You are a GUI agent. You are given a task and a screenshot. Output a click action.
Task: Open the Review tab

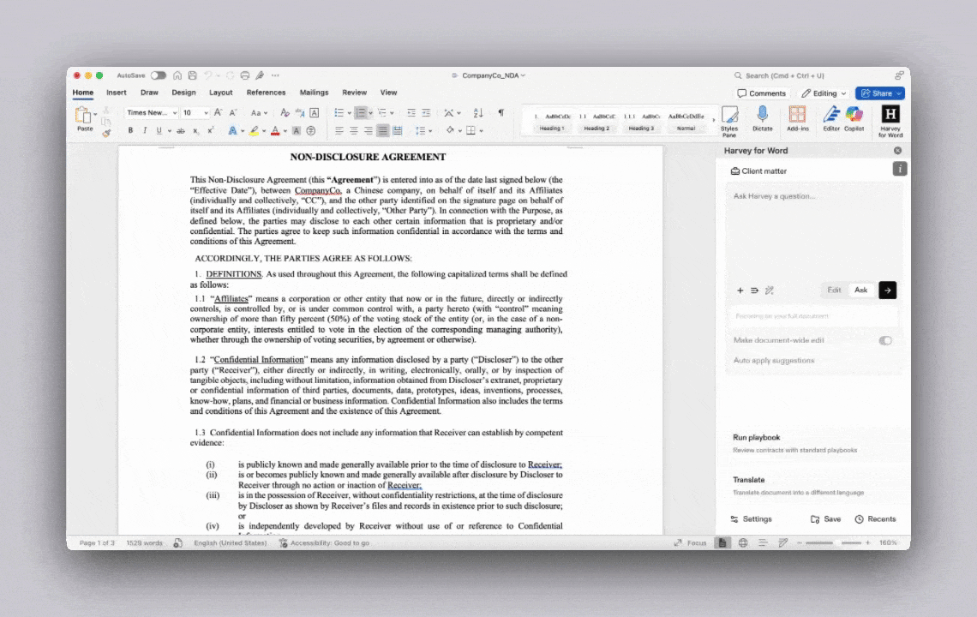point(354,93)
